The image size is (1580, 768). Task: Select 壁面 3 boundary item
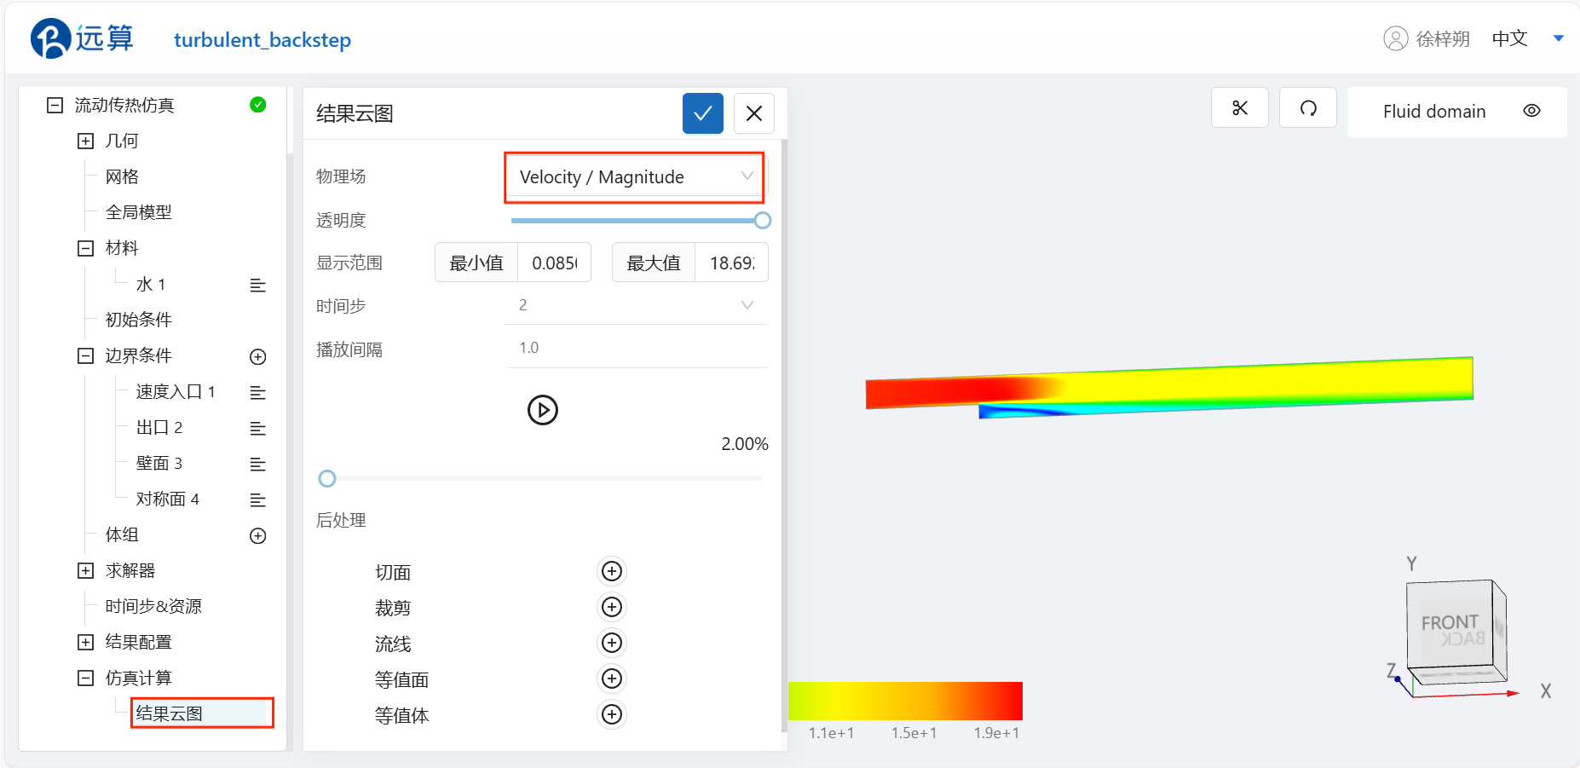[x=159, y=463]
